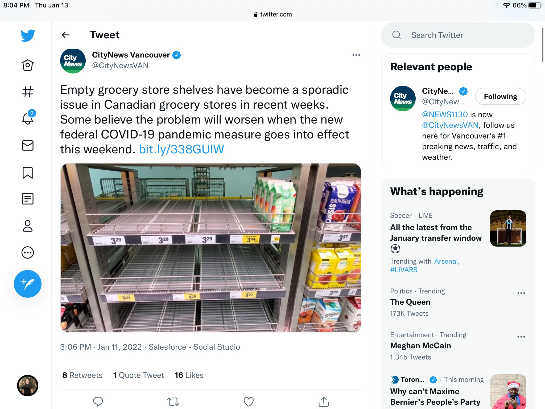Click the compose Tweet feather button
Image resolution: width=545 pixels, height=409 pixels.
tap(27, 284)
